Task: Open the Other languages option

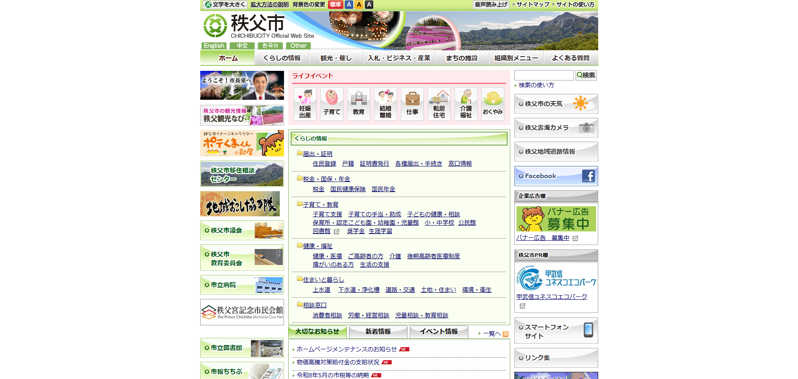Action: 298,46
